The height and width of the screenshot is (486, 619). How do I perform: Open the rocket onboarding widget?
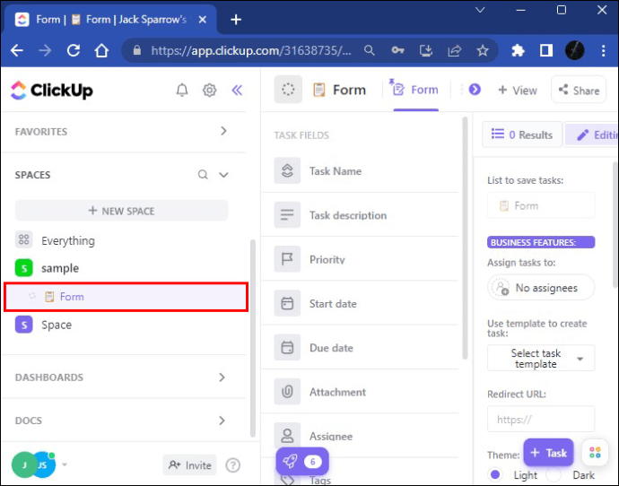(302, 461)
